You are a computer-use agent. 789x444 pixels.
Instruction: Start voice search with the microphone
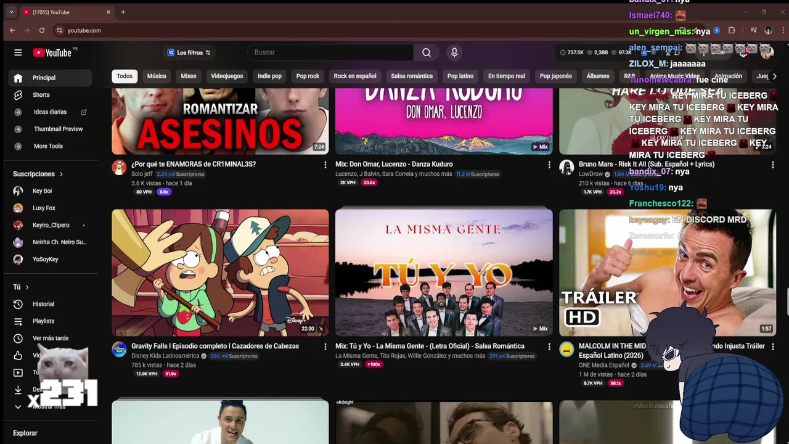(x=454, y=52)
